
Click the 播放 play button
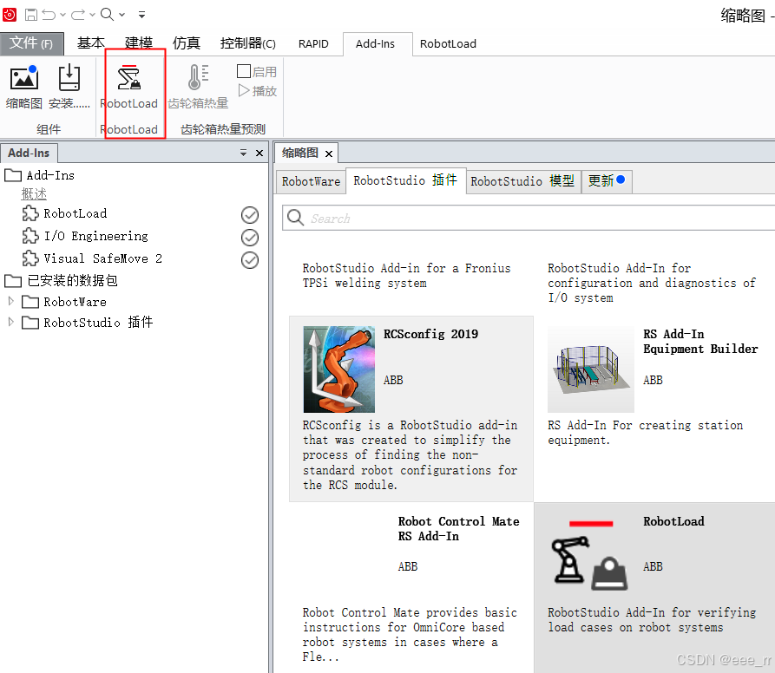click(258, 91)
